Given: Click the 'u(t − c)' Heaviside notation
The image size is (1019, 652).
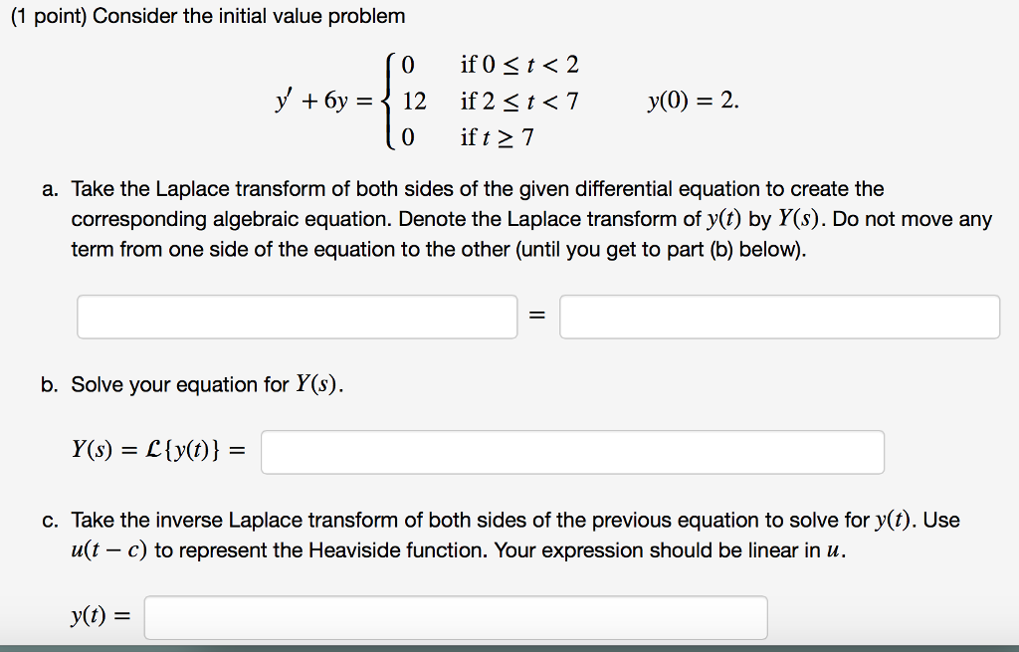Looking at the screenshot, I should click(x=109, y=549).
